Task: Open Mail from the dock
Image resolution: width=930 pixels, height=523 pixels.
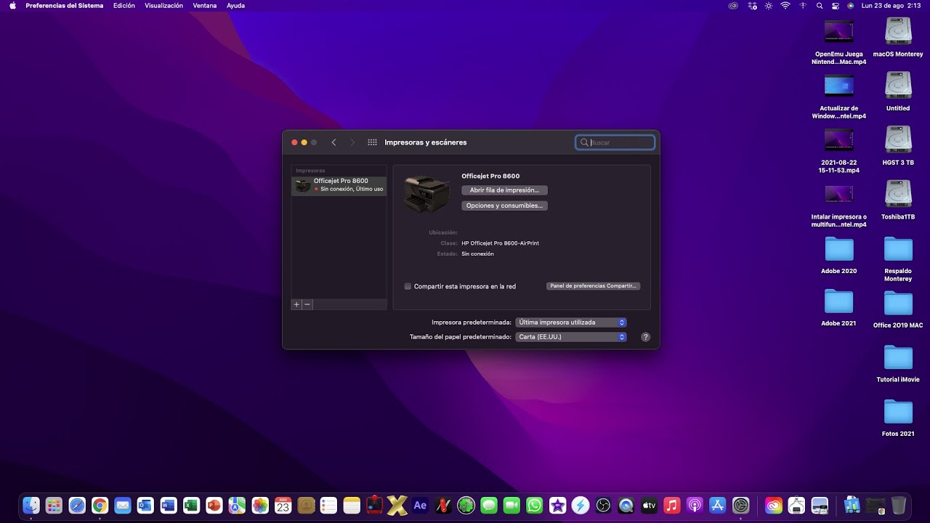Action: point(123,506)
